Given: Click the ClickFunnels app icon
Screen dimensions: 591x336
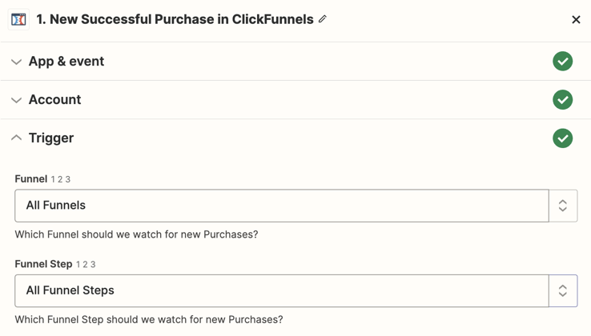Looking at the screenshot, I should (x=18, y=19).
